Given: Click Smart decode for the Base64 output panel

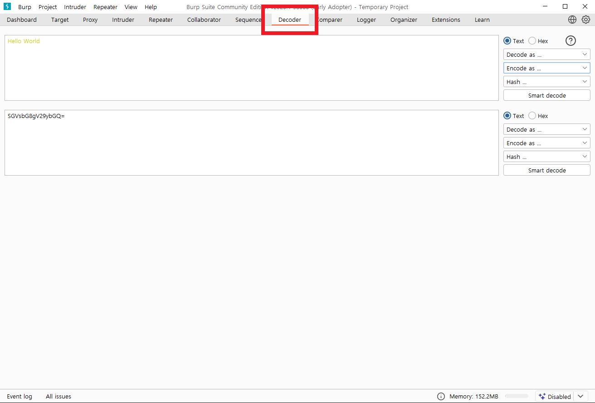Looking at the screenshot, I should (547, 170).
